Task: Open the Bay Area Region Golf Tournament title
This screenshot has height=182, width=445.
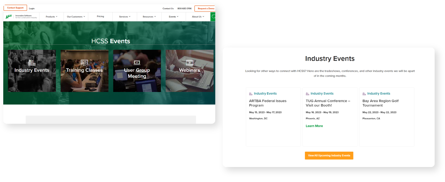Action: 380,103
